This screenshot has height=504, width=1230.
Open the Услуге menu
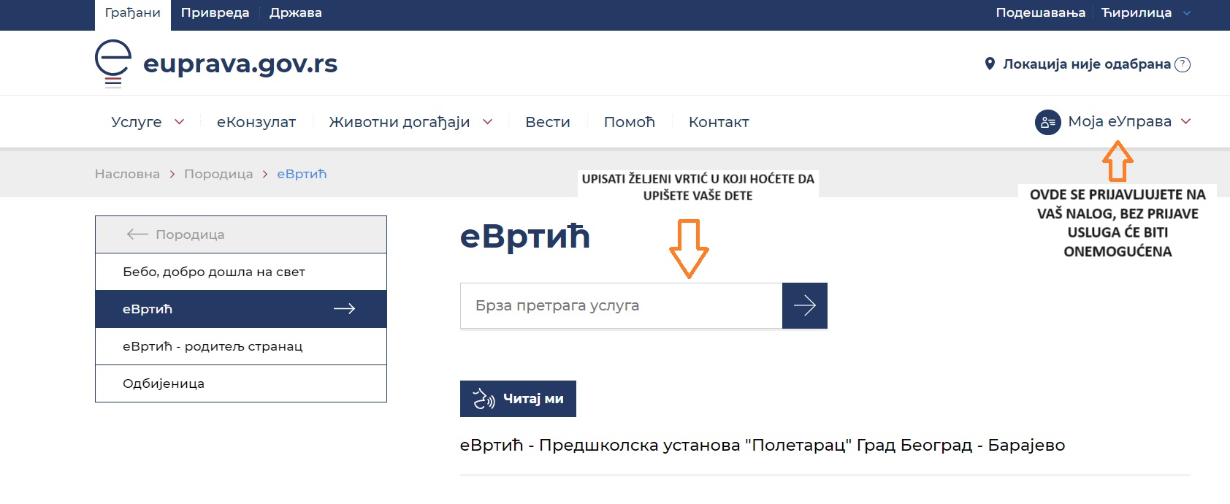click(x=137, y=122)
